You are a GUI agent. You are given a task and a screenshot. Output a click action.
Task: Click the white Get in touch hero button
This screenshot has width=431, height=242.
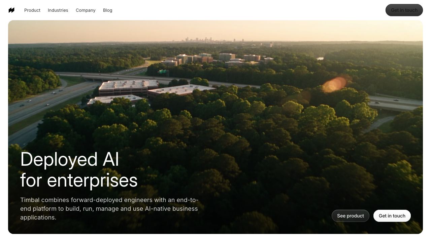[392, 216]
